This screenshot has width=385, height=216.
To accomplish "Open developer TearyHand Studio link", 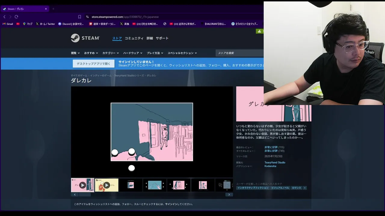I will (x=275, y=163).
